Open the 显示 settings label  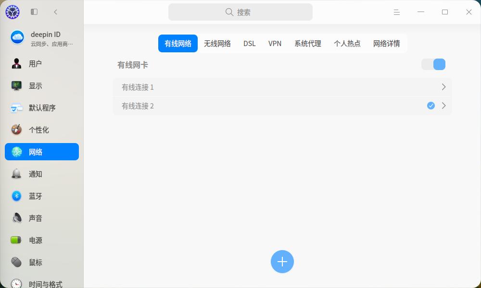[x=35, y=86]
